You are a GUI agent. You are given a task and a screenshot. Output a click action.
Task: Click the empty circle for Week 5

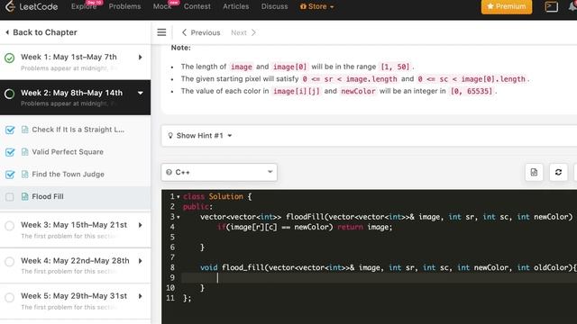[10, 297]
